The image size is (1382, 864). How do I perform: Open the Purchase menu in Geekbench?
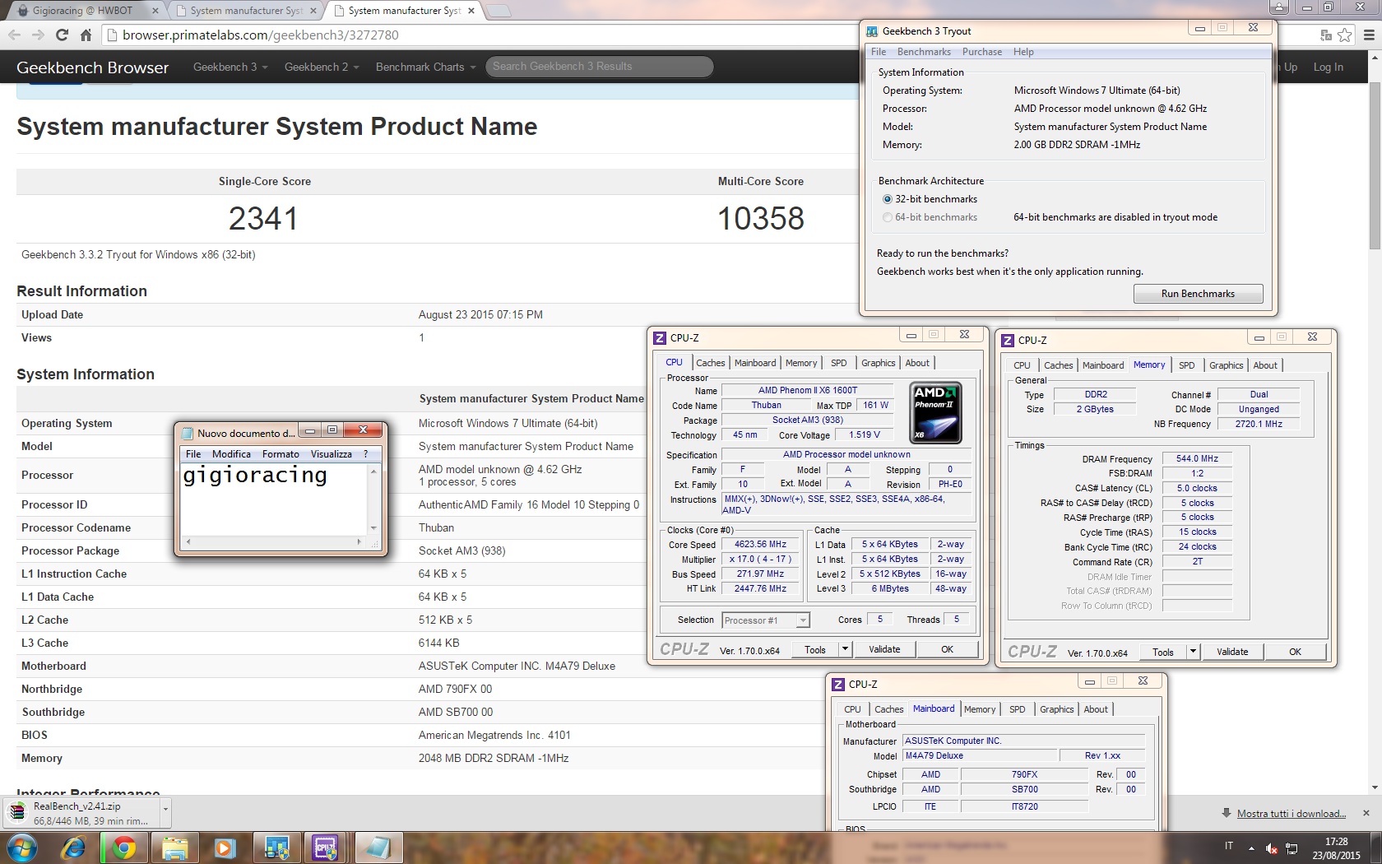(x=982, y=52)
